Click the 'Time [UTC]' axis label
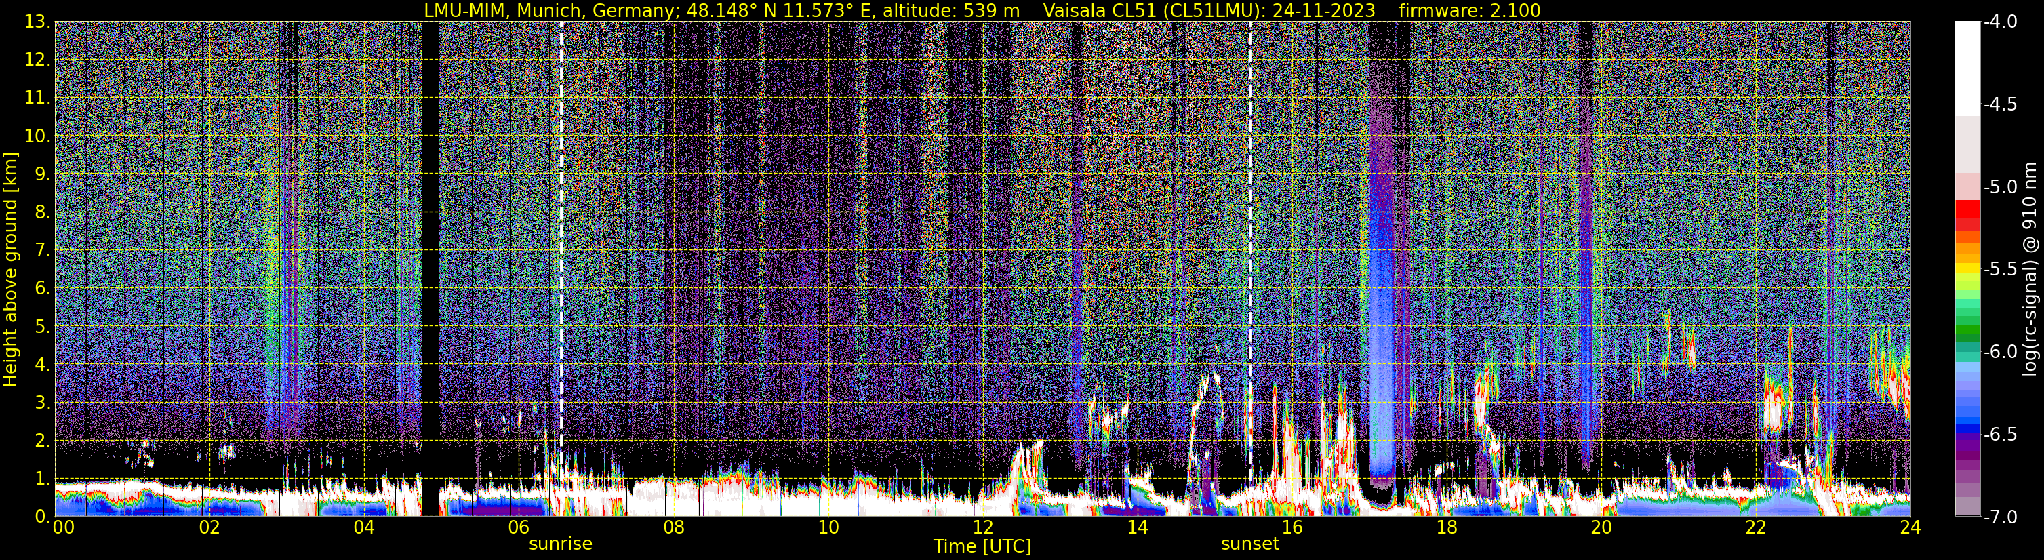2044x560 pixels. [x=982, y=546]
